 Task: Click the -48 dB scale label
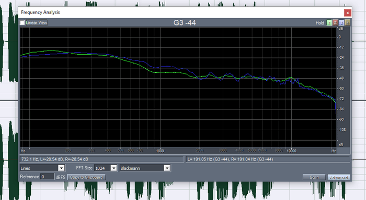pos(341,78)
